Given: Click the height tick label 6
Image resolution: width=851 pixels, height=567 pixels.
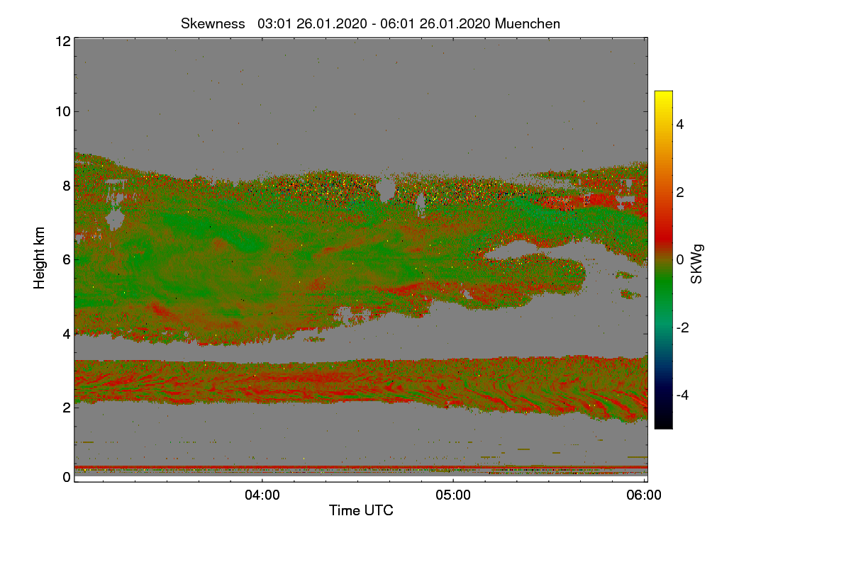Looking at the screenshot, I should 66,259.
